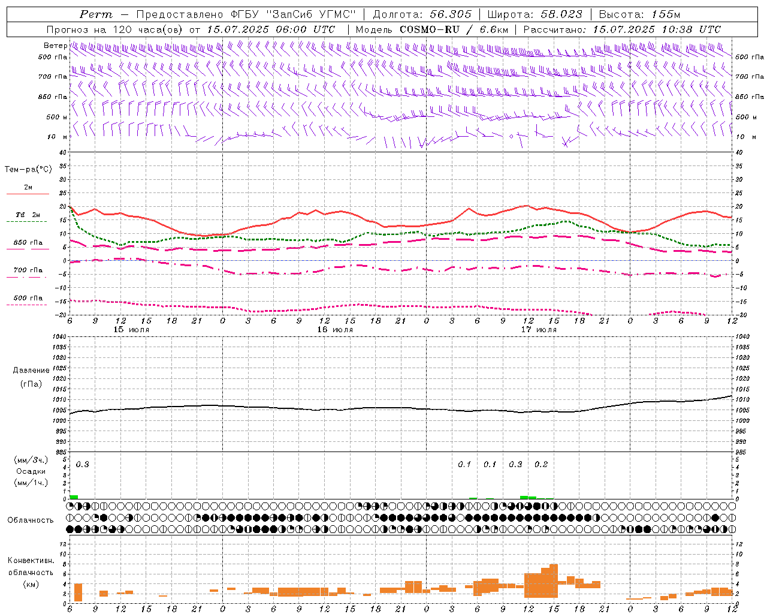Click the "16 июля" date label
Screen dimensions: 767x614
click(x=335, y=330)
